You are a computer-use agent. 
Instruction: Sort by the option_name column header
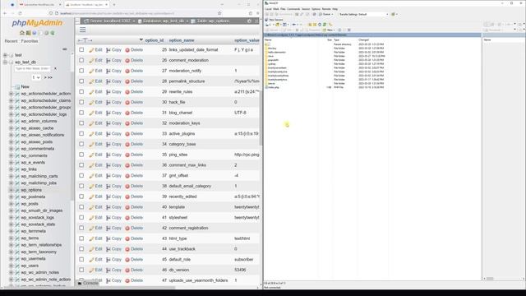point(182,40)
